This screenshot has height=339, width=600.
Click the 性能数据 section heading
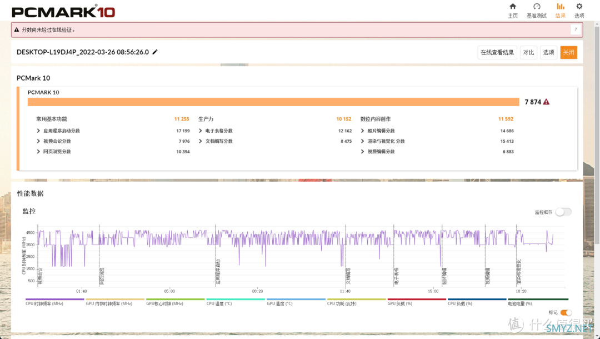click(x=30, y=193)
